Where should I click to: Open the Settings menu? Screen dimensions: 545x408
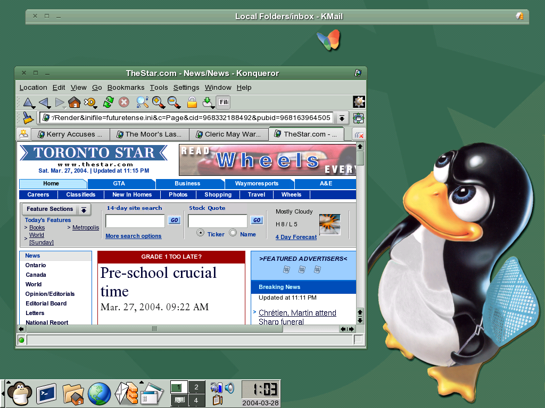click(186, 88)
